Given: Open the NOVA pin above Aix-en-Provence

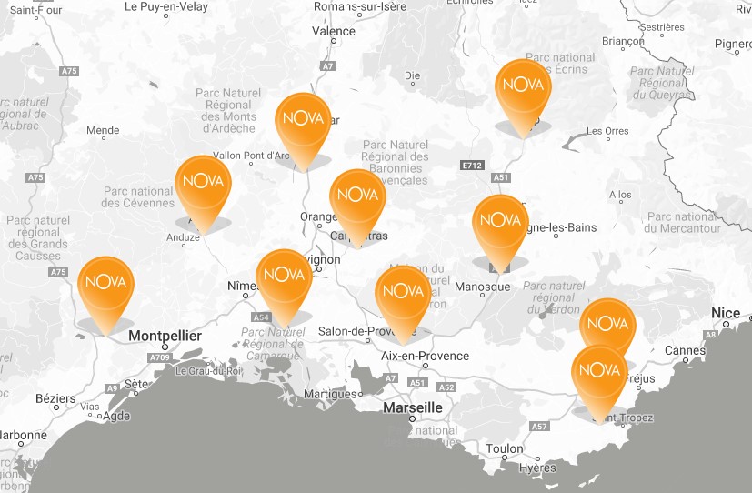Looking at the screenshot, I should pyautogui.click(x=404, y=291).
